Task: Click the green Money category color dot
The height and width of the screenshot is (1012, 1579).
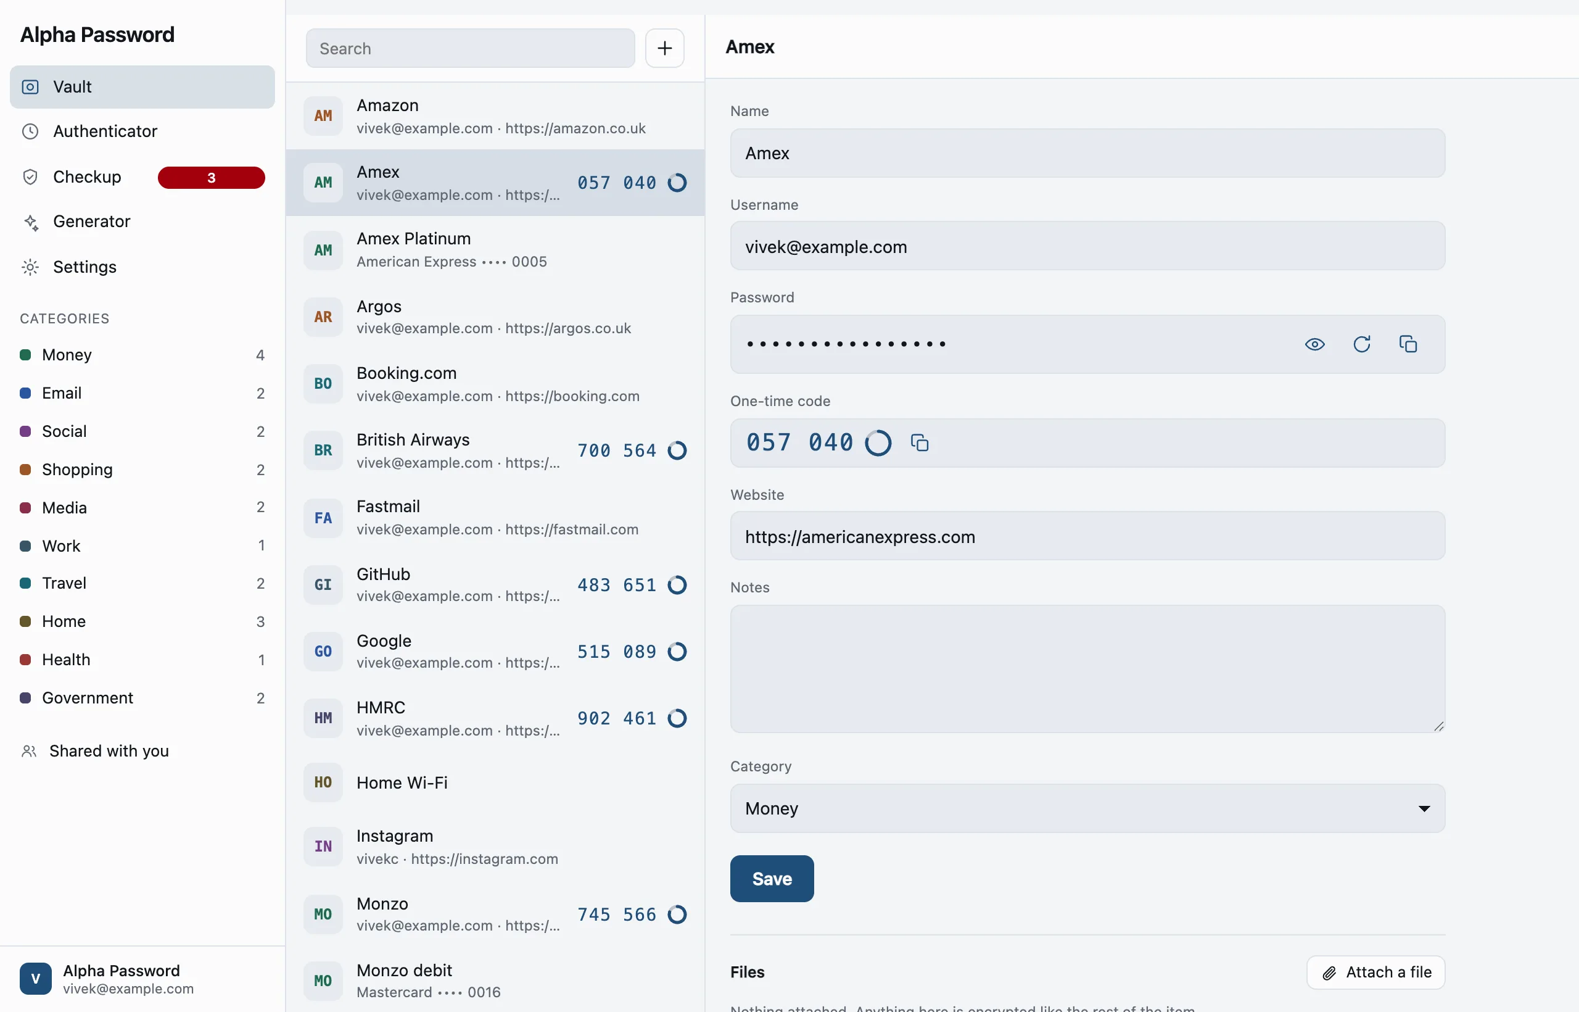Action: tap(26, 355)
